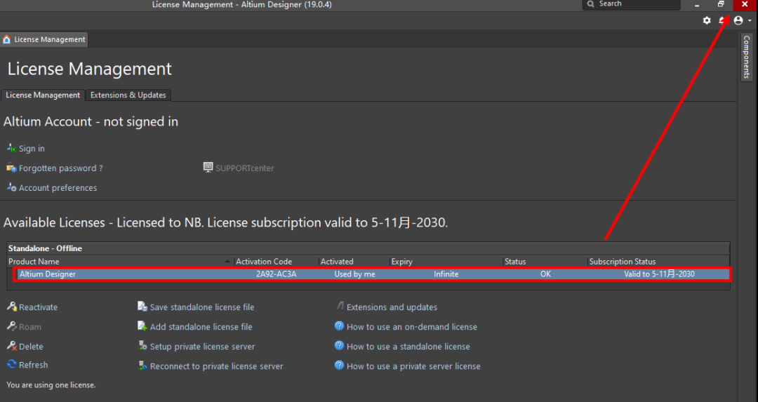Click the Sign in link
Viewport: 758px width, 402px height.
click(x=32, y=149)
